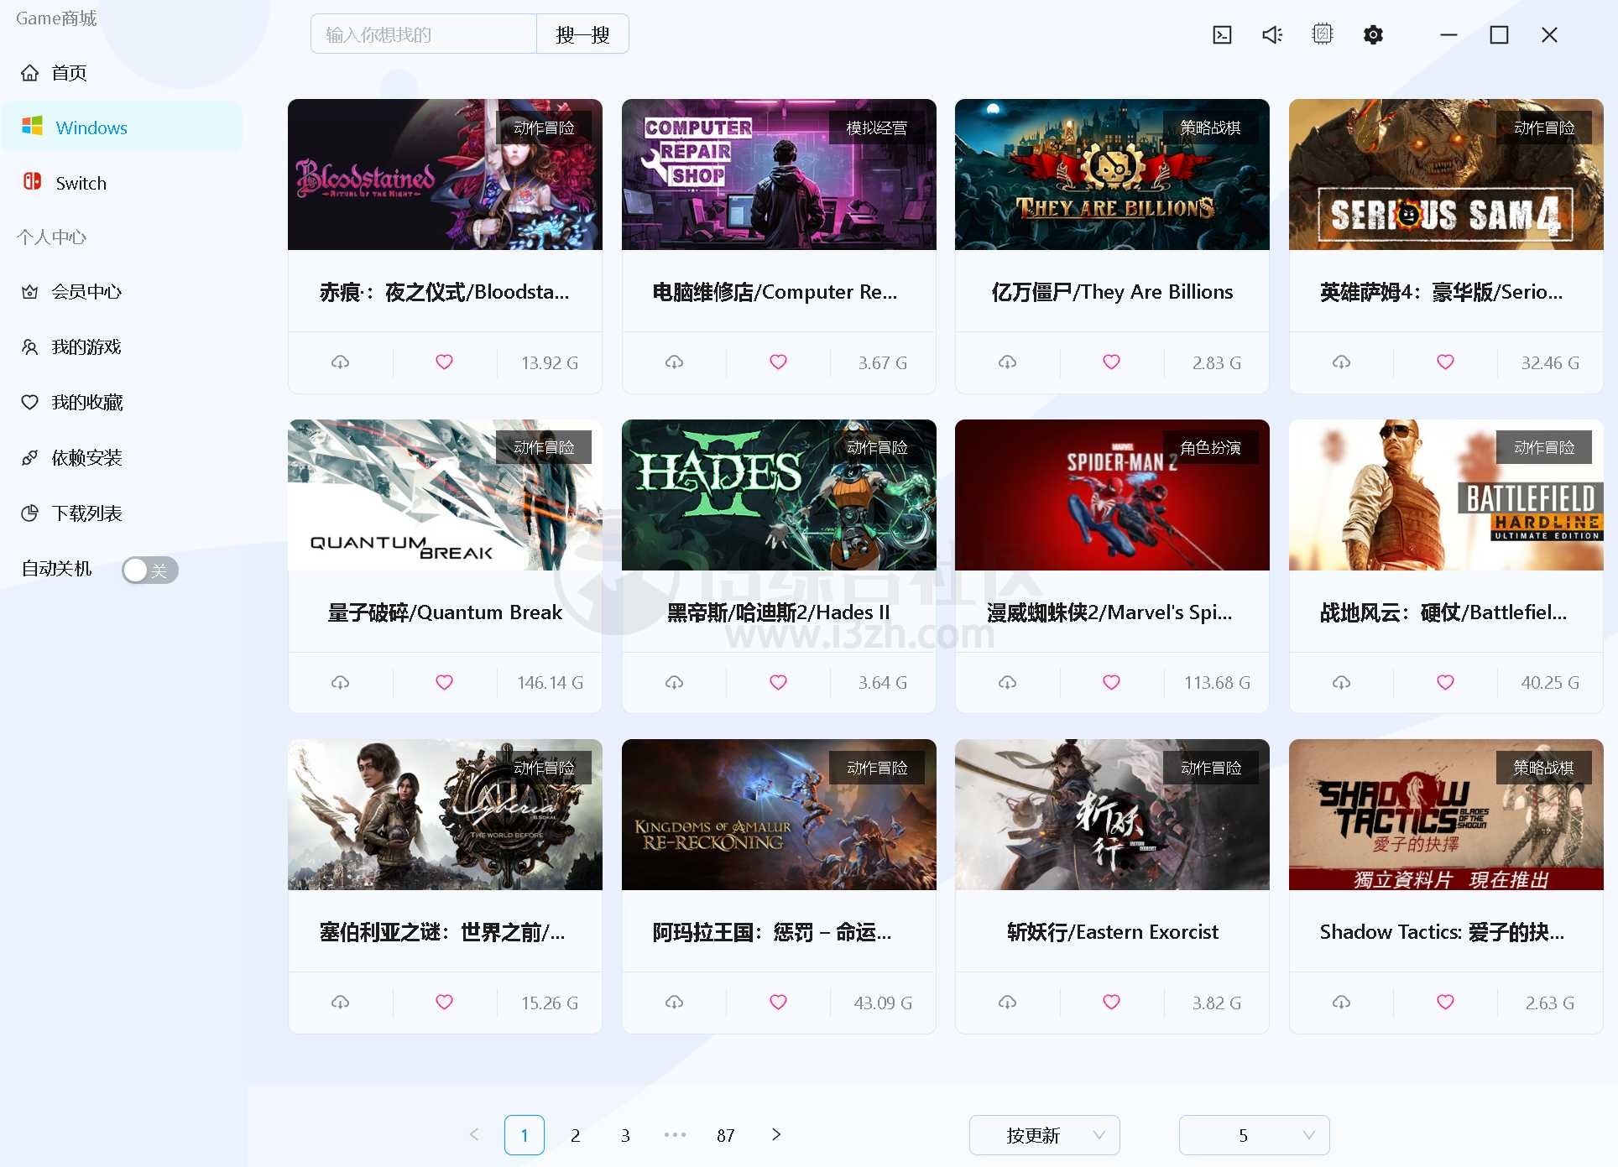This screenshot has height=1167, width=1618.
Task: Click the speaker volume icon
Action: click(1272, 34)
